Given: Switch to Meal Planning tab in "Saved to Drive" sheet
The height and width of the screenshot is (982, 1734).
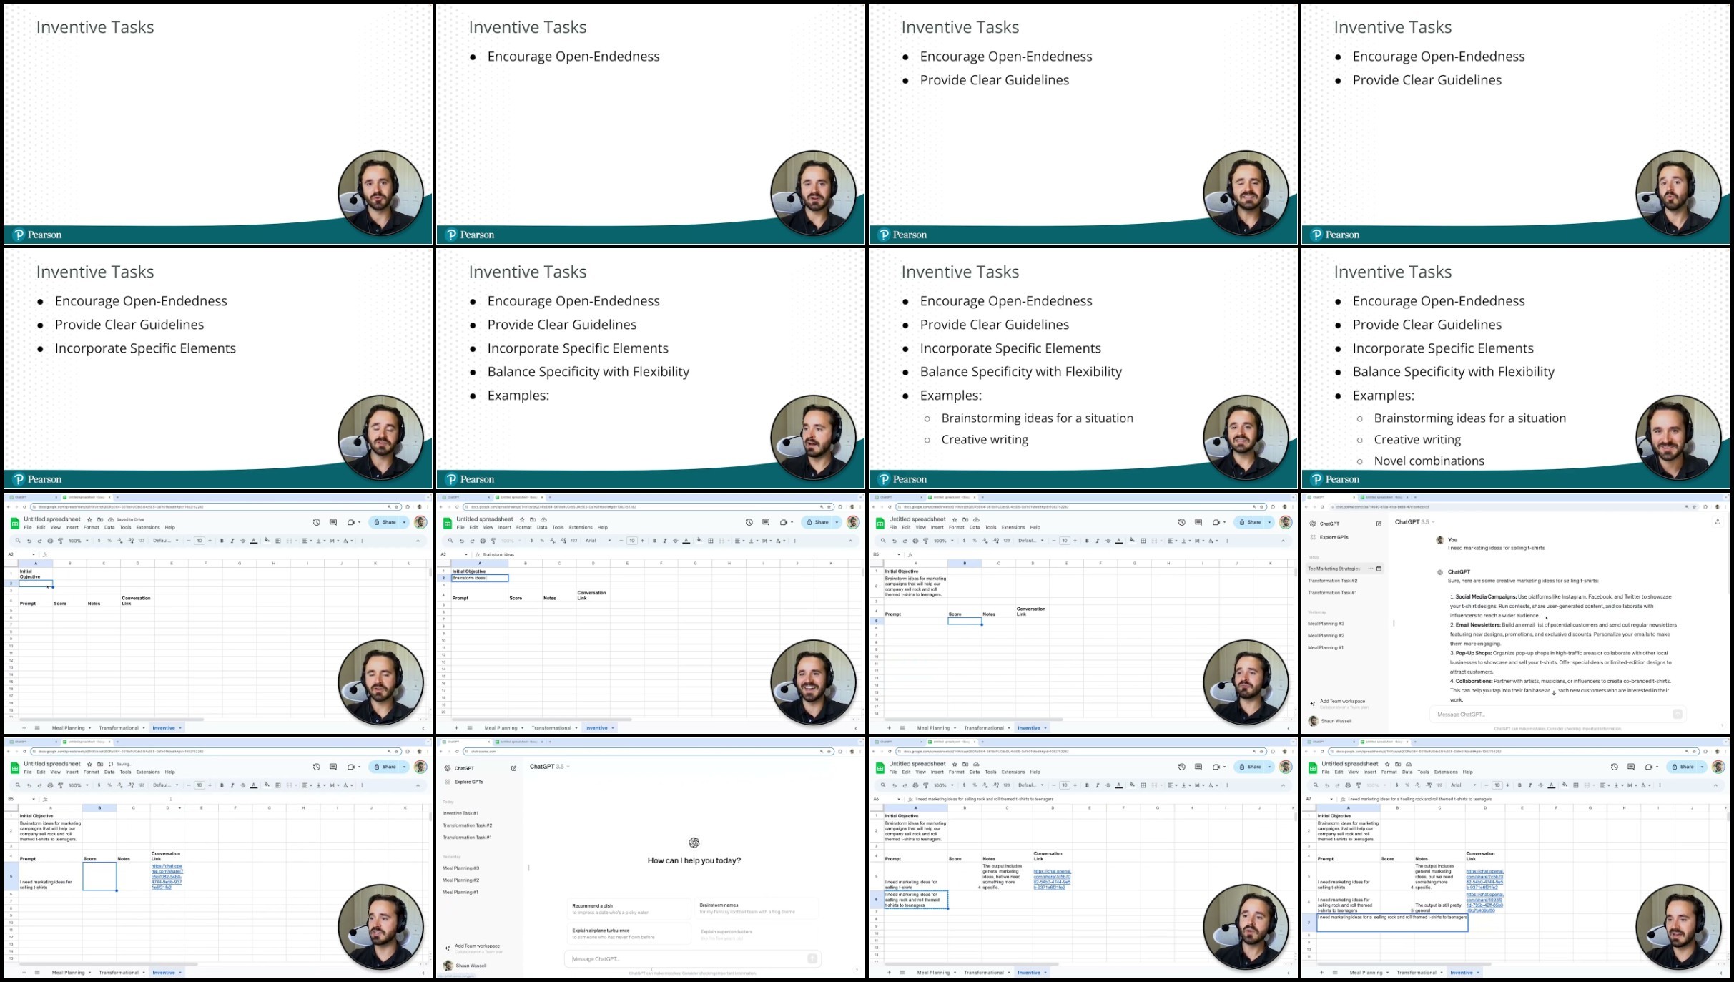Looking at the screenshot, I should (x=68, y=728).
